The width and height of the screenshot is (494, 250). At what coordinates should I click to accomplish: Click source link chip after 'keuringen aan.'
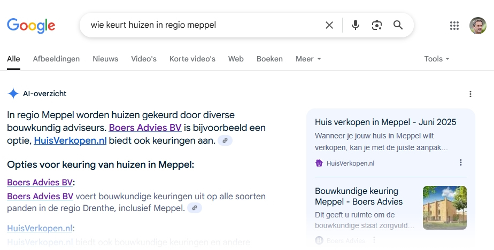225,140
